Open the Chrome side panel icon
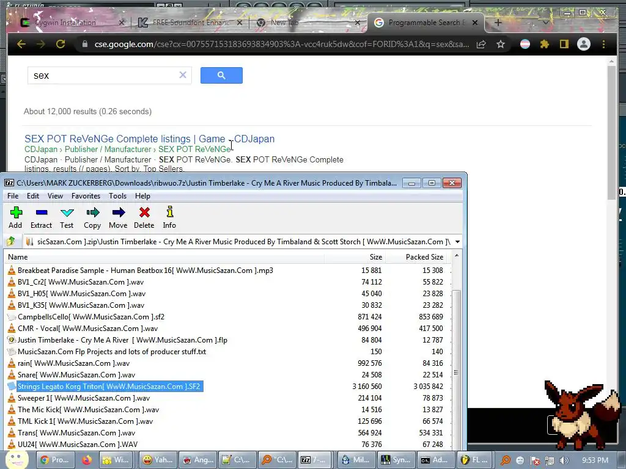 [x=564, y=44]
